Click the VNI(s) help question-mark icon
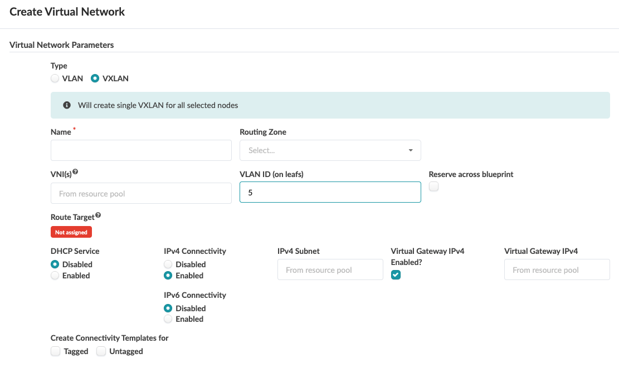This screenshot has width=619, height=368. coord(75,172)
